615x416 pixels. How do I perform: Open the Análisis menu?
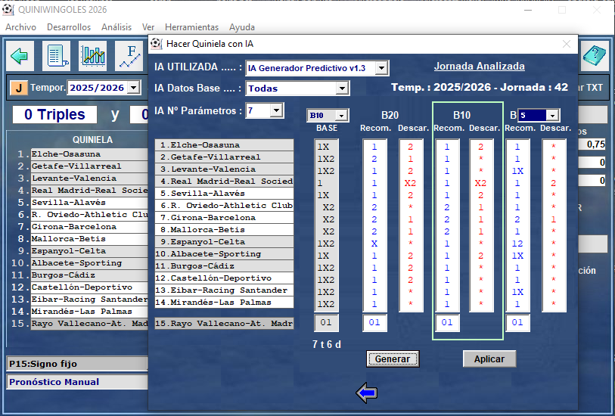click(x=116, y=27)
